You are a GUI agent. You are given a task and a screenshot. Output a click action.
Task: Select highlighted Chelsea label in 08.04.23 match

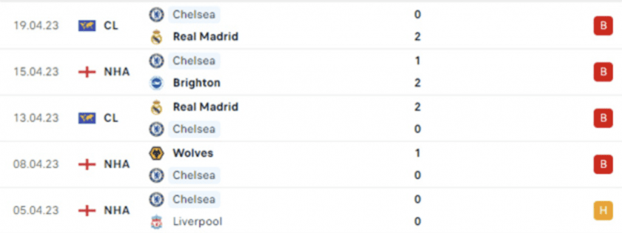(194, 175)
